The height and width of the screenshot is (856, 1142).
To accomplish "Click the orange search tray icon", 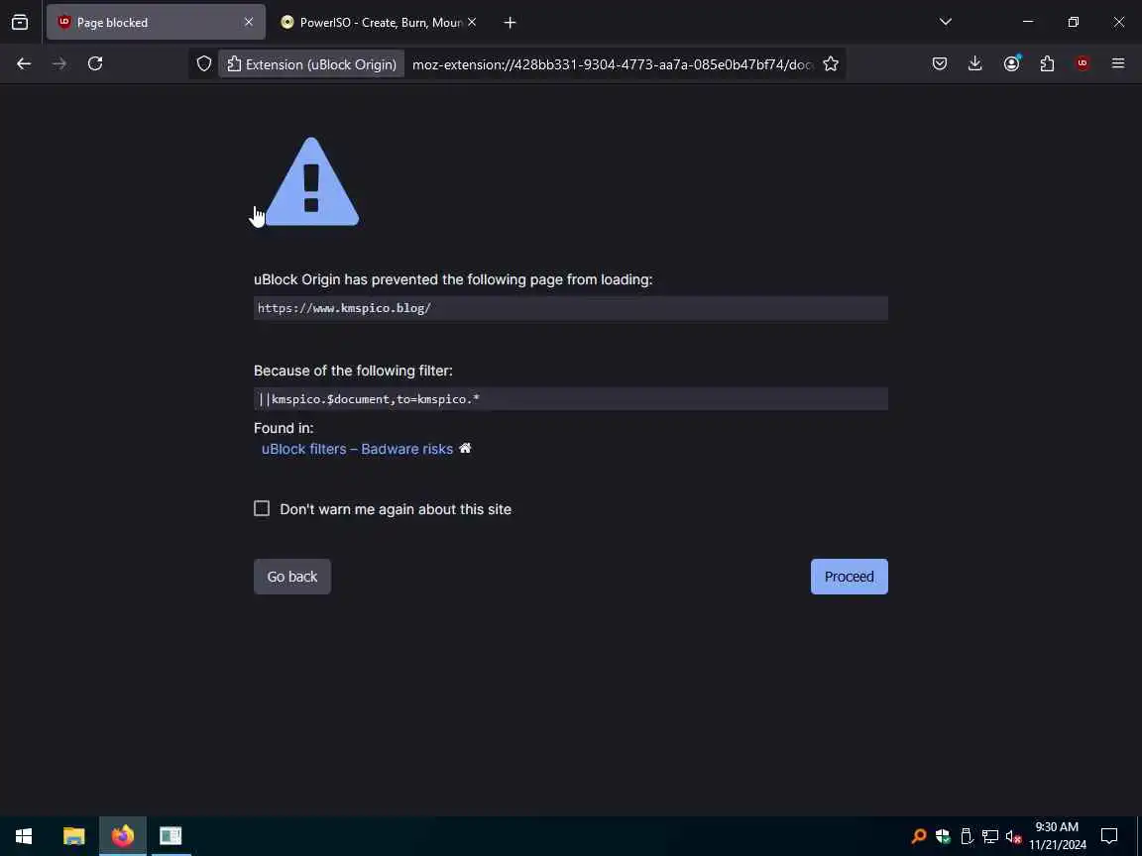I will pyautogui.click(x=919, y=835).
